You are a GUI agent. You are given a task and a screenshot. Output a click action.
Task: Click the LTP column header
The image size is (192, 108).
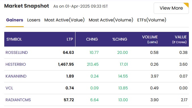(70, 39)
